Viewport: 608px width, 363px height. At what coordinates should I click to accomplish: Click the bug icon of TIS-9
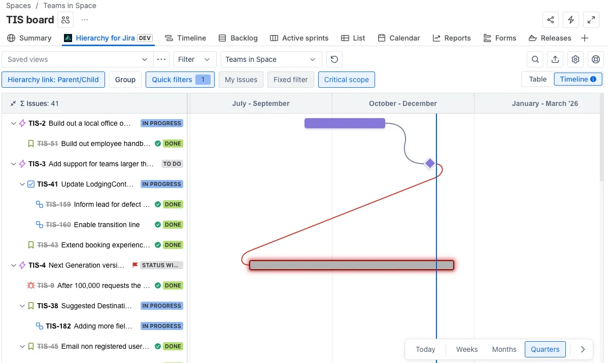[31, 285]
